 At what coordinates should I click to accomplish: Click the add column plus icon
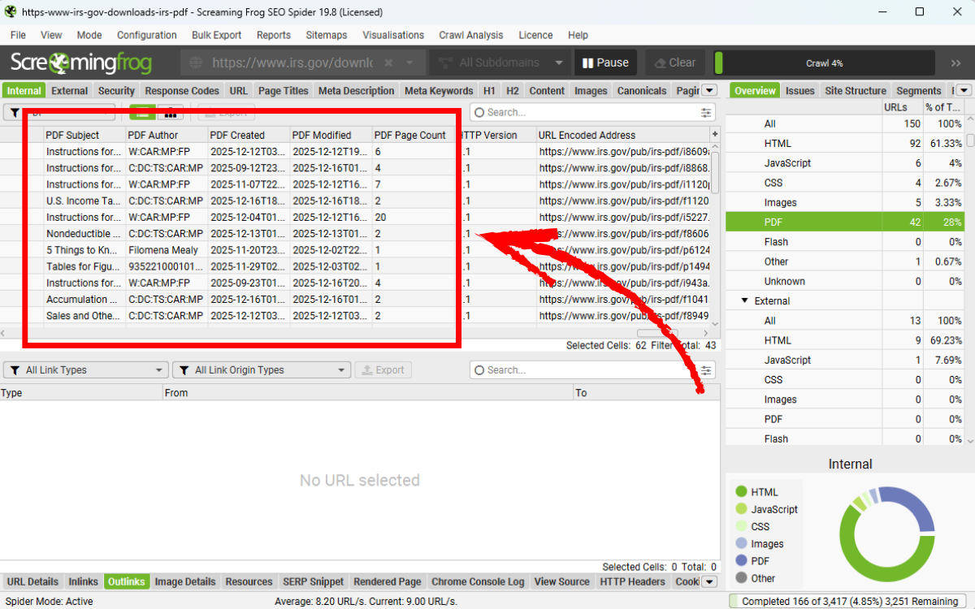[x=715, y=135]
